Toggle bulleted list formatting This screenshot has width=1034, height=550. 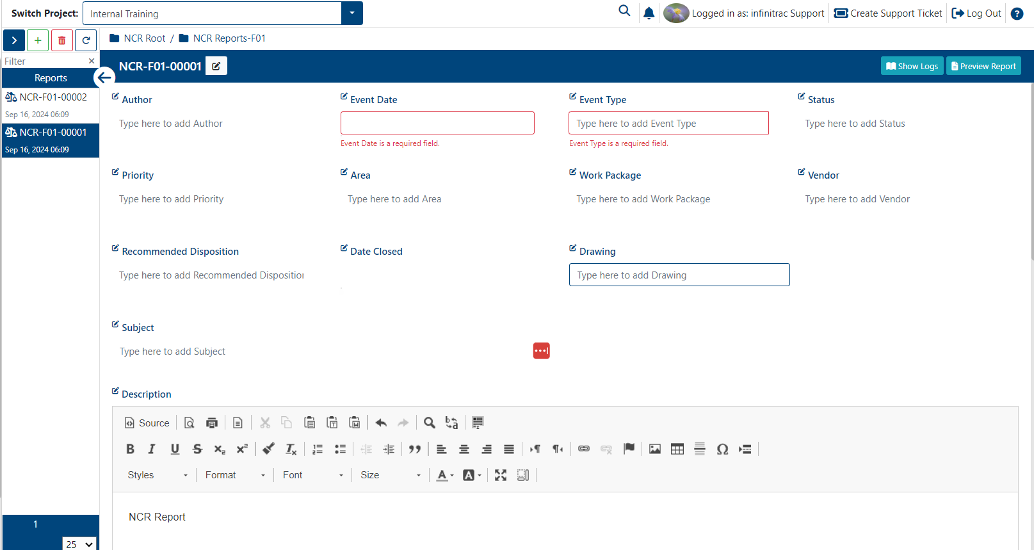click(340, 449)
